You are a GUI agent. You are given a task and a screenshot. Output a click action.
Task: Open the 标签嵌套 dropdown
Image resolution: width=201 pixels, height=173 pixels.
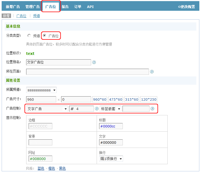pyautogui.click(x=111, y=109)
